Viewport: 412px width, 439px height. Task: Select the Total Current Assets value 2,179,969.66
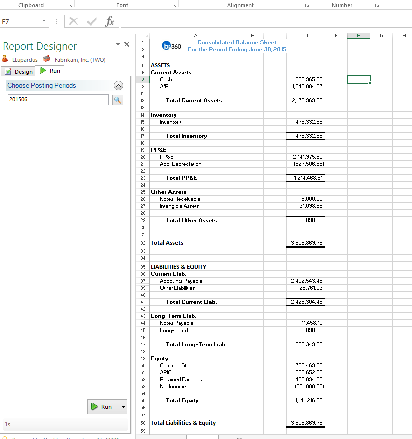coord(306,100)
